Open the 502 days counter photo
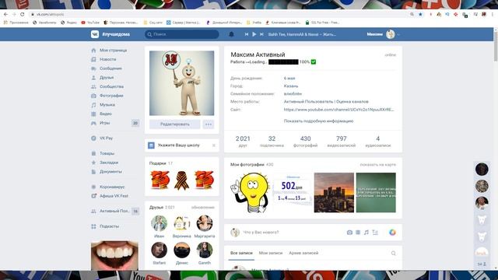 click(x=292, y=193)
